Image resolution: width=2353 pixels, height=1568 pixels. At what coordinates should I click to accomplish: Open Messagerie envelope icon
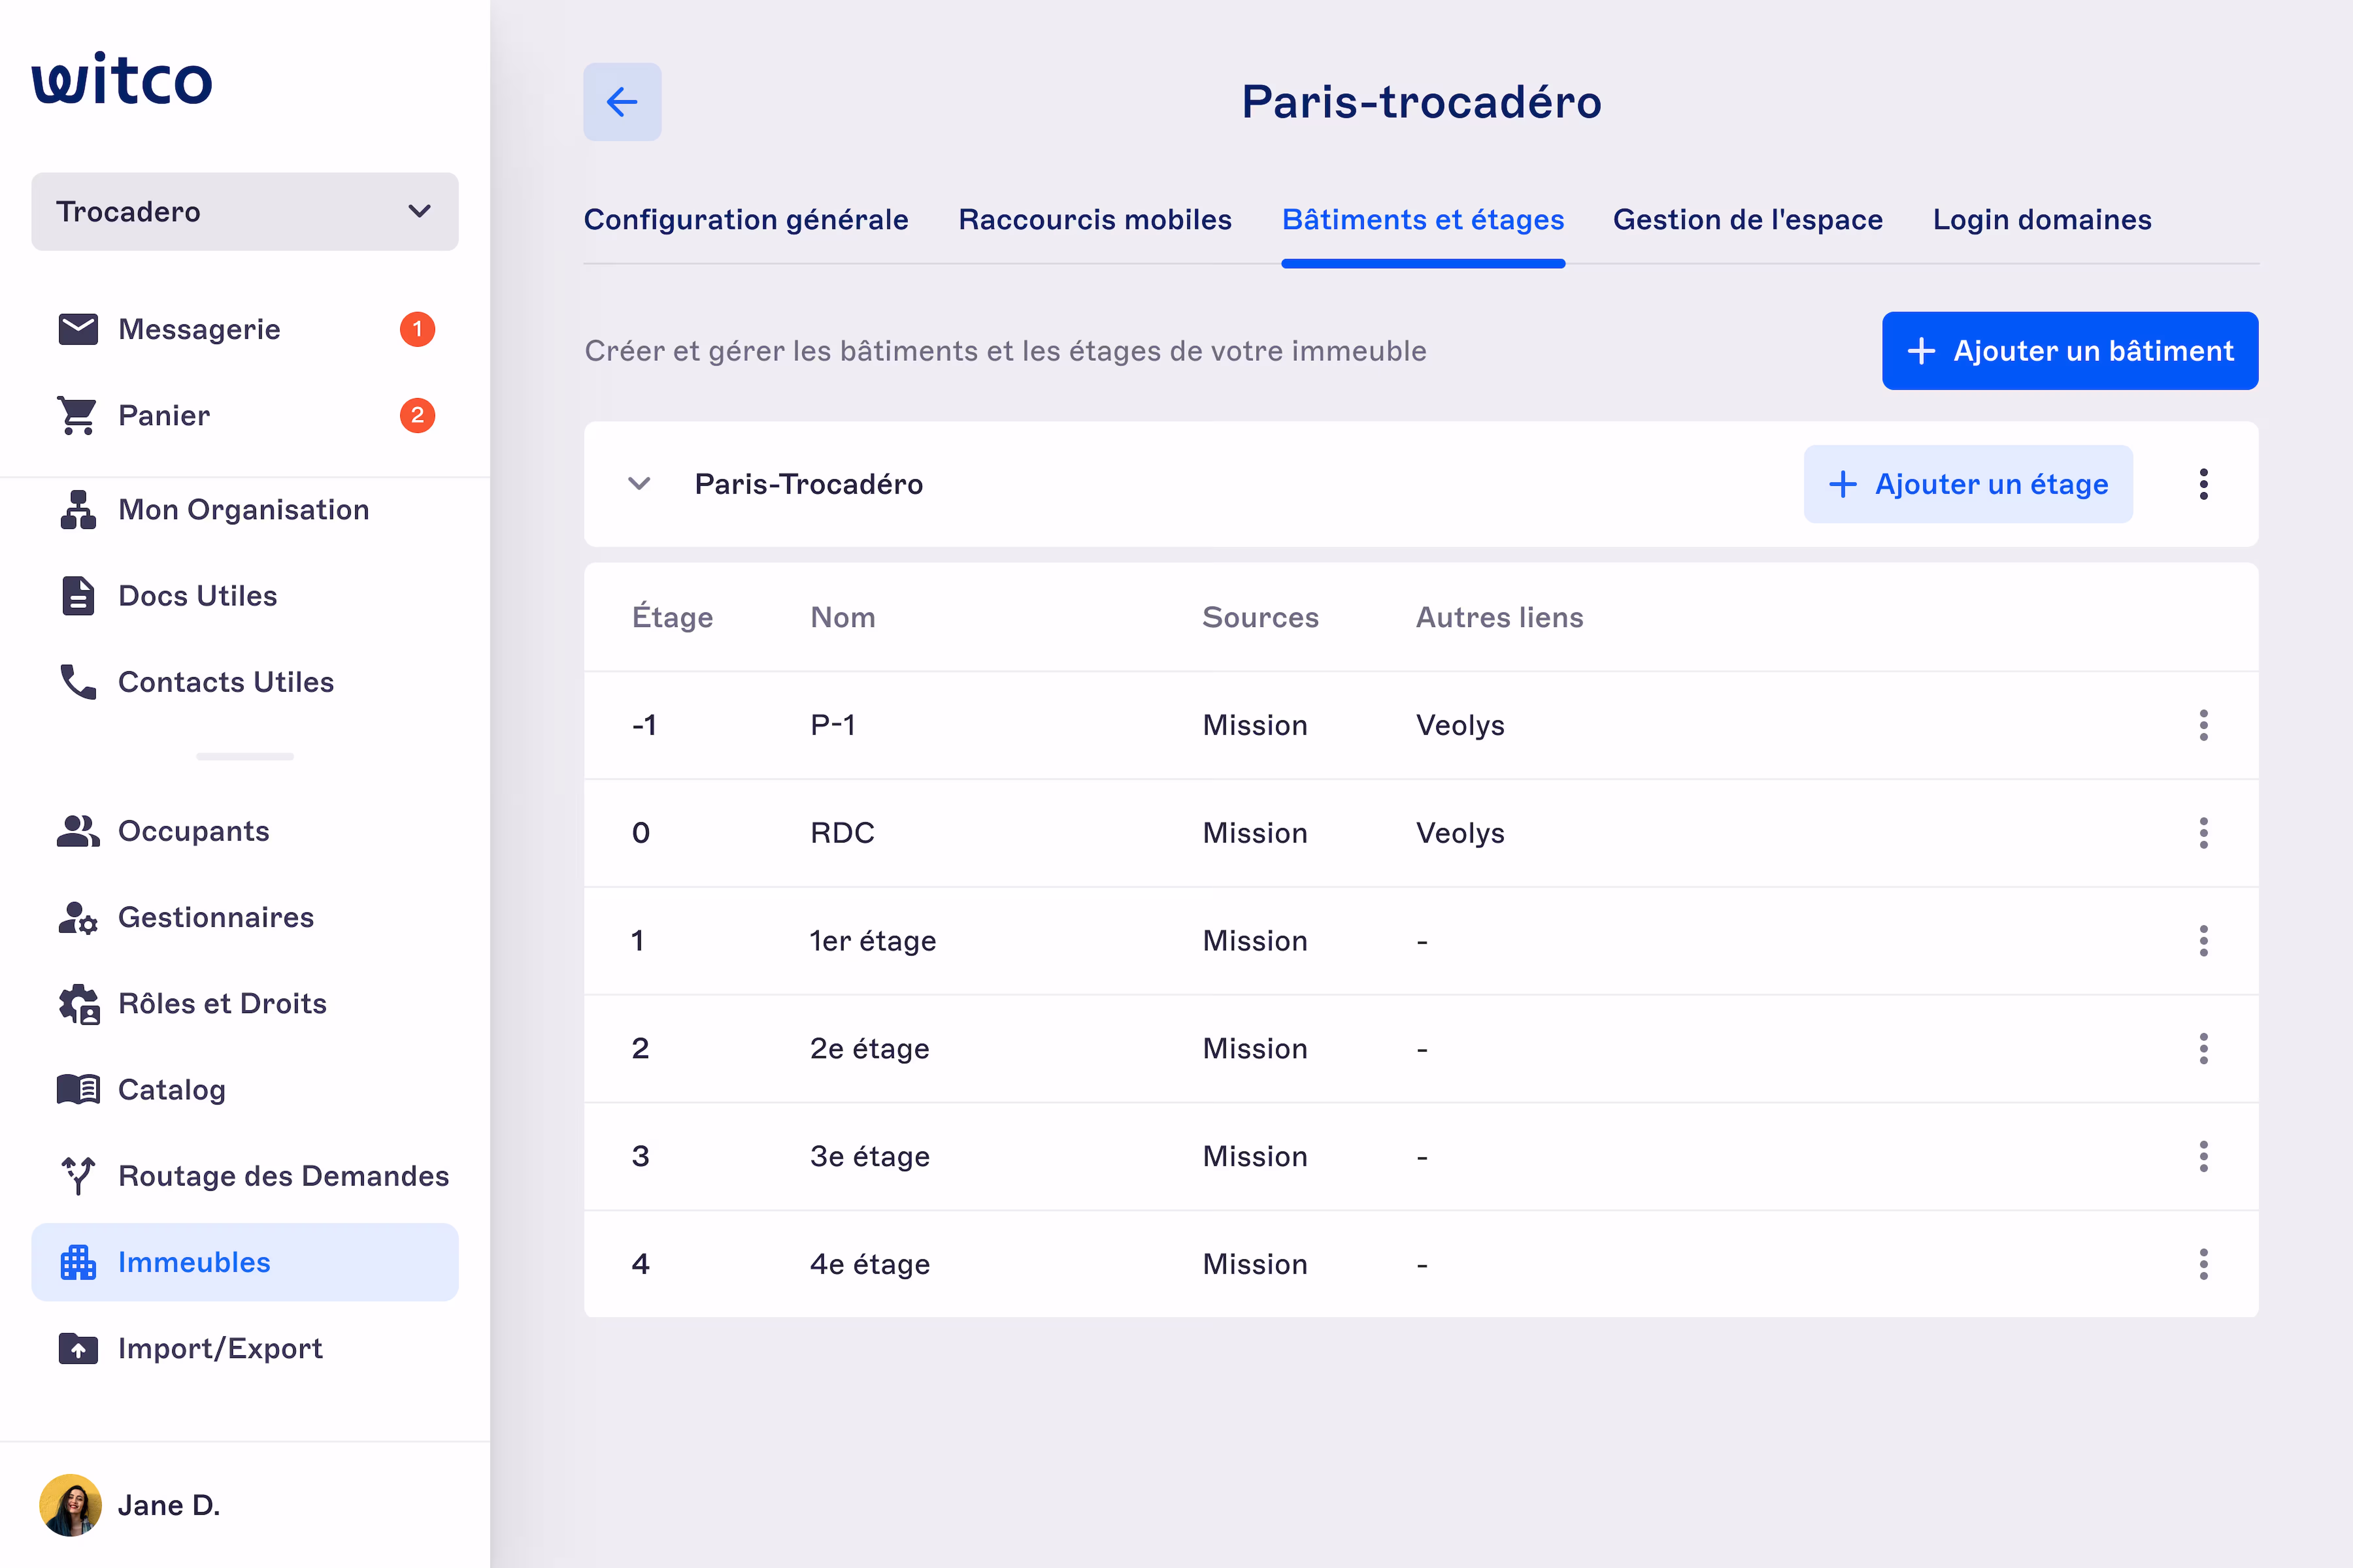coord(78,329)
